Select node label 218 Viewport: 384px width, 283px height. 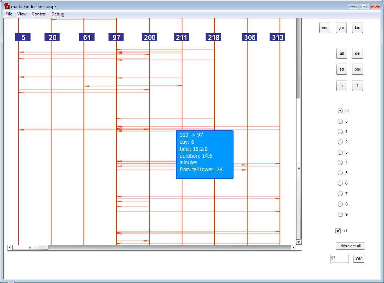tap(213, 37)
